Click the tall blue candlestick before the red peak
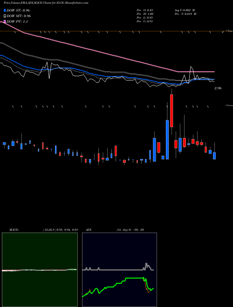 click(x=167, y=140)
